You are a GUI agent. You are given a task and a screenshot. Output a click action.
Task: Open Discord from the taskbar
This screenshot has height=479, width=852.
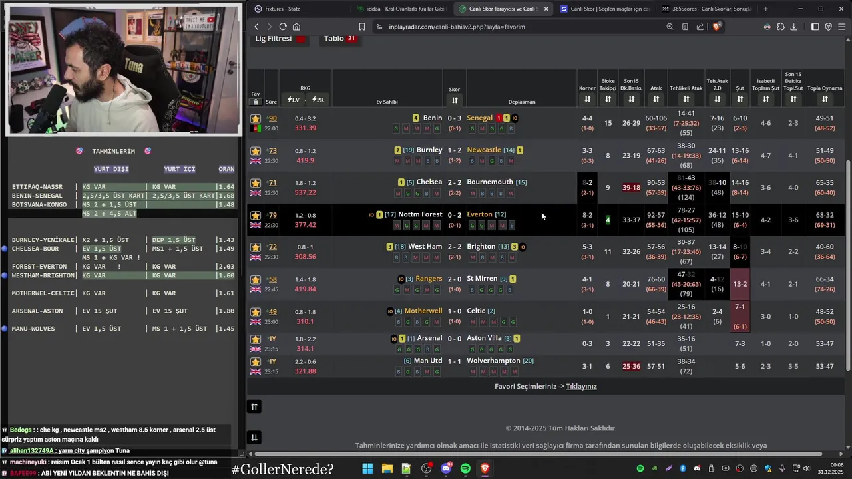pyautogui.click(x=446, y=468)
